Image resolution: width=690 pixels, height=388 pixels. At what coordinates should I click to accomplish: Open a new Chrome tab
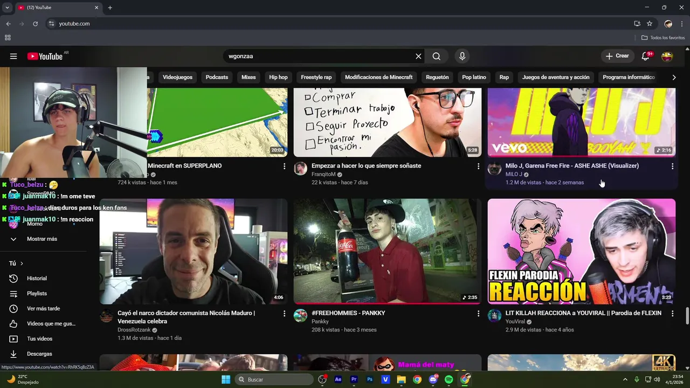pos(110,8)
